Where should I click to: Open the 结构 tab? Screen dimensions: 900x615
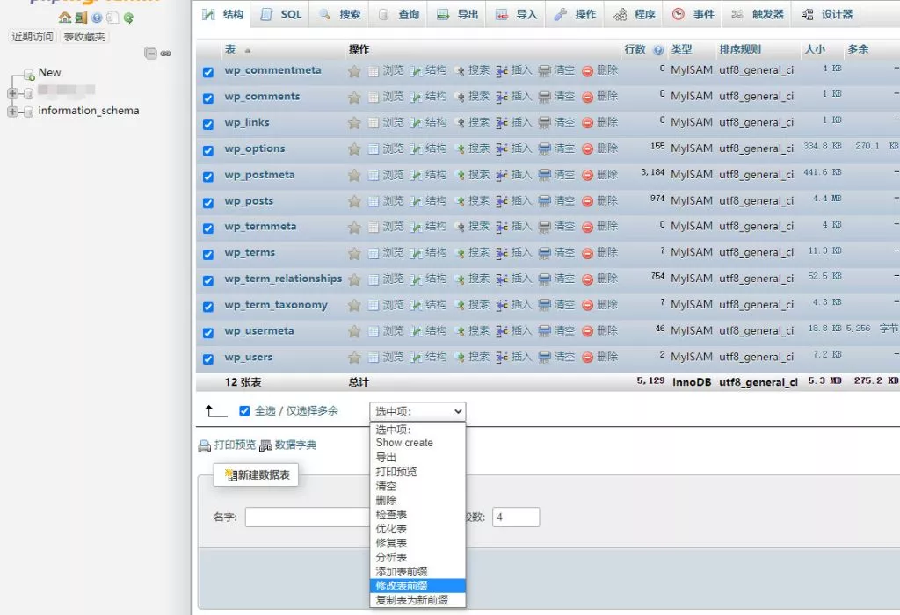223,14
